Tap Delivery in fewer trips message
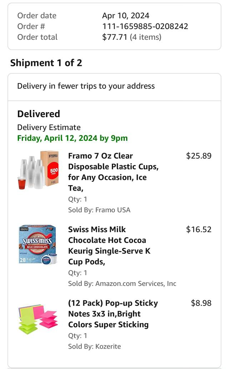Image resolution: width=226 pixels, height=369 pixels. click(86, 86)
